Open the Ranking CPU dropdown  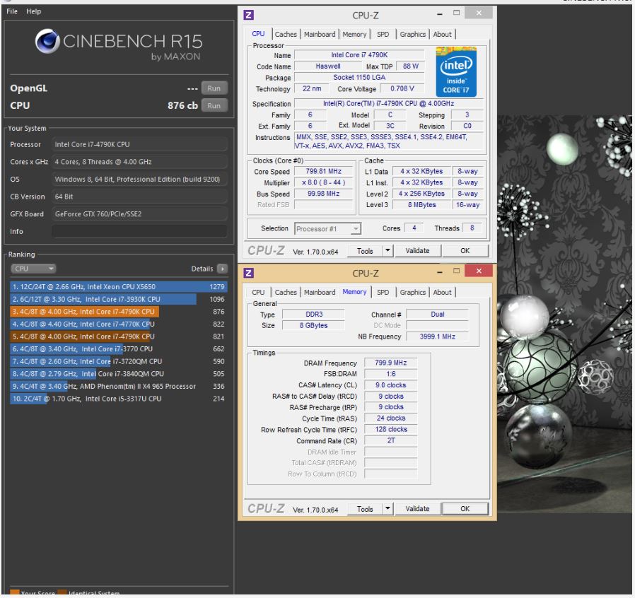click(x=33, y=269)
